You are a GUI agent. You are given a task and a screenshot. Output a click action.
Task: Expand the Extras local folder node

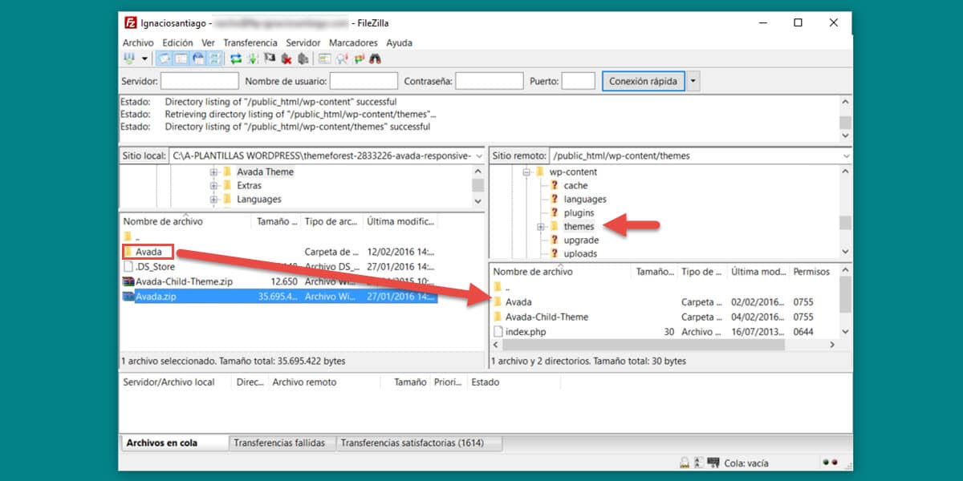point(213,186)
